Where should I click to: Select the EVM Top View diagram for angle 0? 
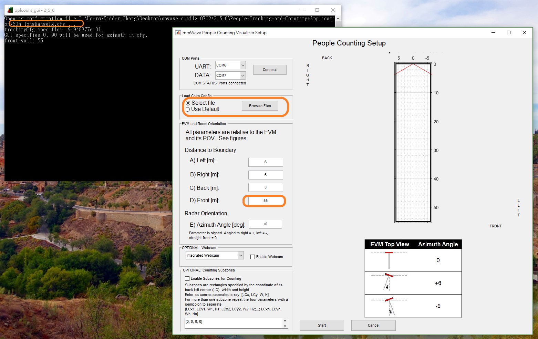(x=389, y=260)
